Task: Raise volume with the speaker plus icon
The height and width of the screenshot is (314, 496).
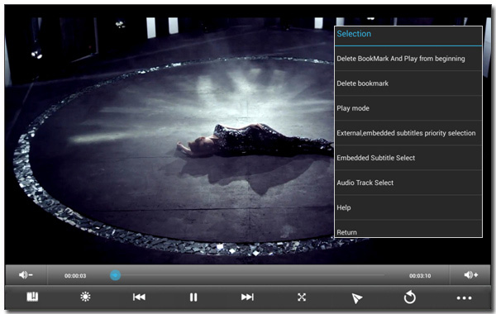Action: [470, 275]
